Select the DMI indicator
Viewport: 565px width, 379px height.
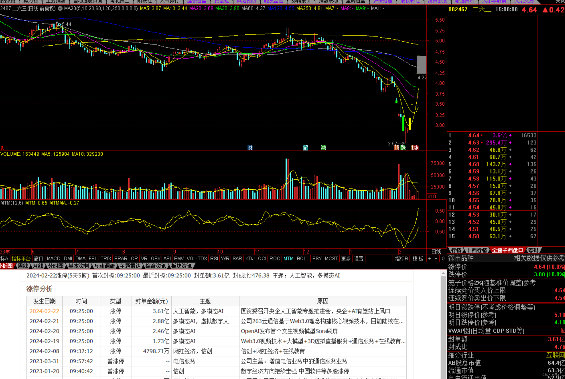click(68, 259)
